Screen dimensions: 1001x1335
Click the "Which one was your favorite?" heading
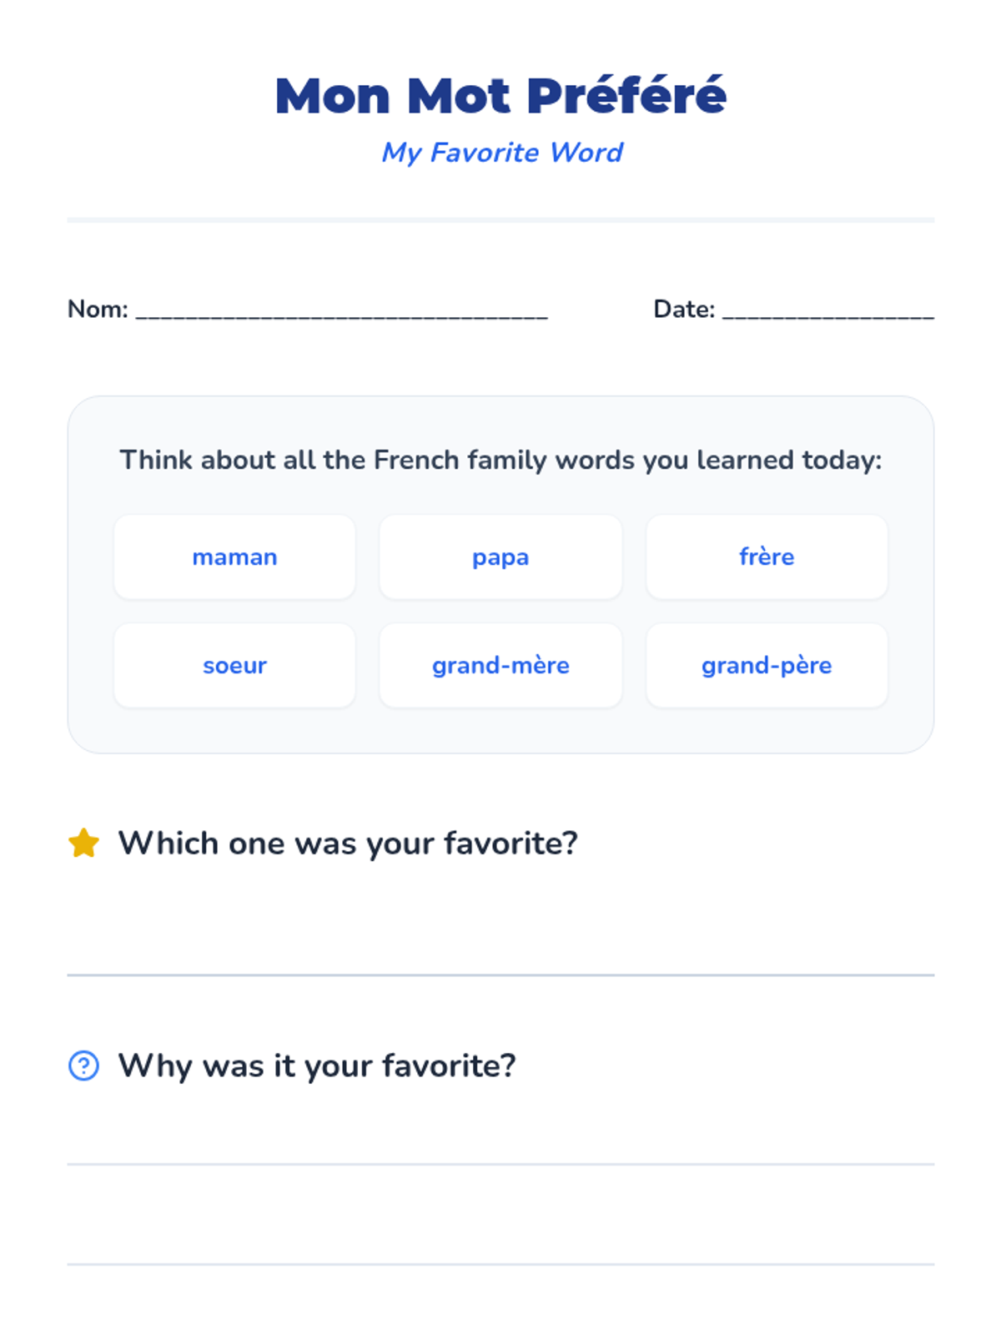pos(348,844)
